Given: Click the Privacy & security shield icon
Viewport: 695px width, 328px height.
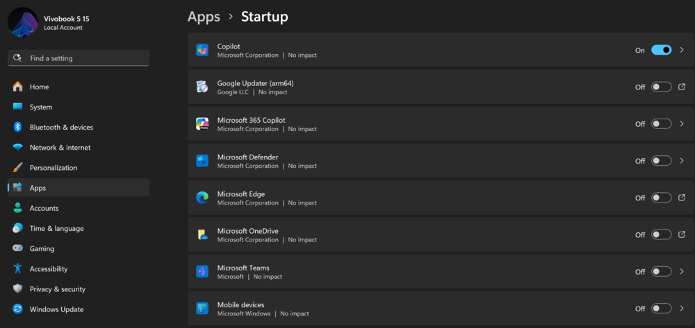Looking at the screenshot, I should tap(18, 288).
